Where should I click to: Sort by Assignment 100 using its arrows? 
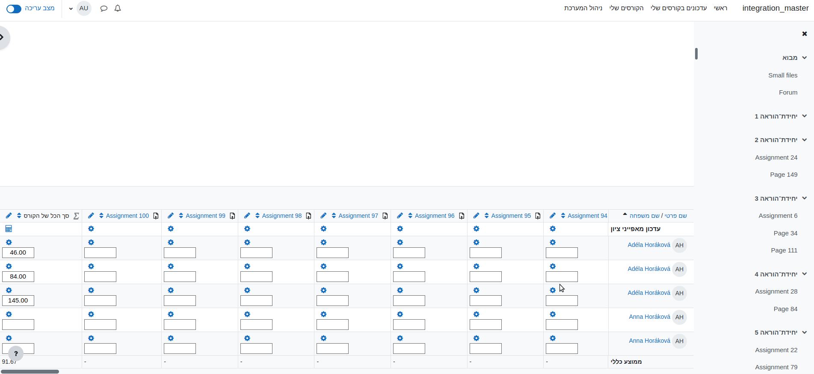click(101, 216)
